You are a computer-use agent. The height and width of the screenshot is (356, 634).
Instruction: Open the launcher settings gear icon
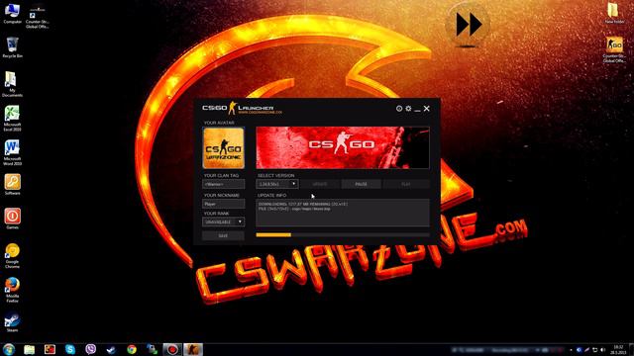coord(408,109)
